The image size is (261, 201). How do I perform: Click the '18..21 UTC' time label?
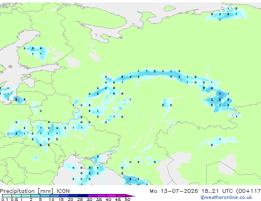(x=217, y=191)
